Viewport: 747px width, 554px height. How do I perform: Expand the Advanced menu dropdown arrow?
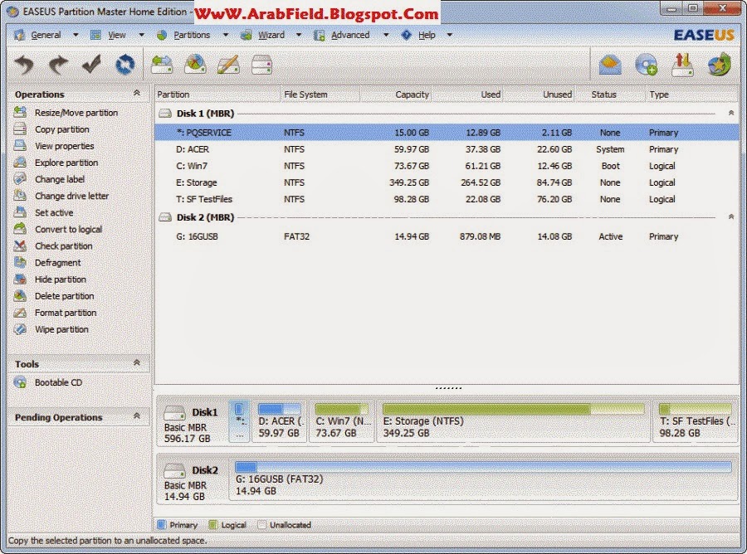386,35
